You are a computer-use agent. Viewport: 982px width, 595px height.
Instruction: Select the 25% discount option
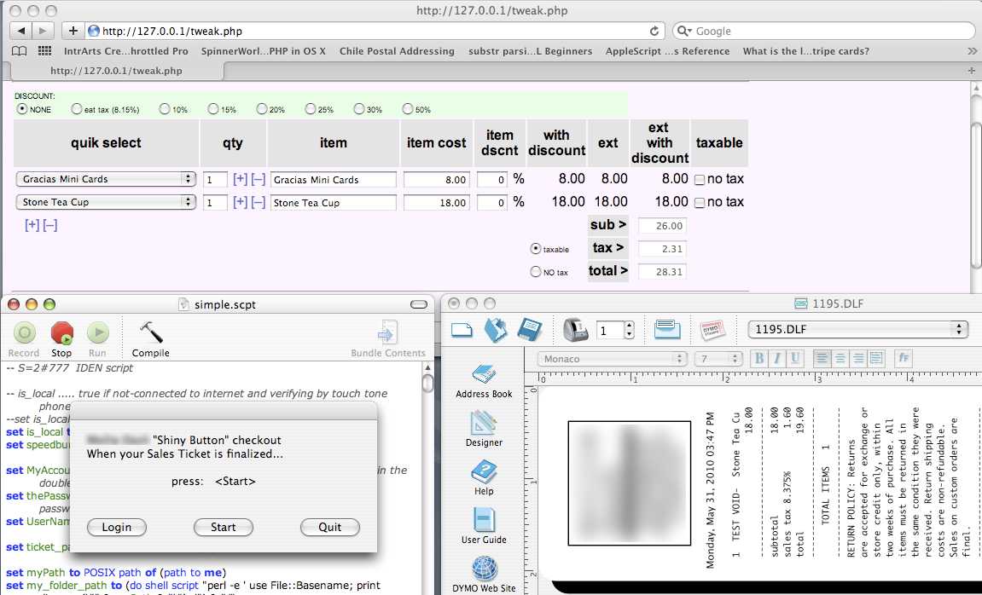pos(310,109)
